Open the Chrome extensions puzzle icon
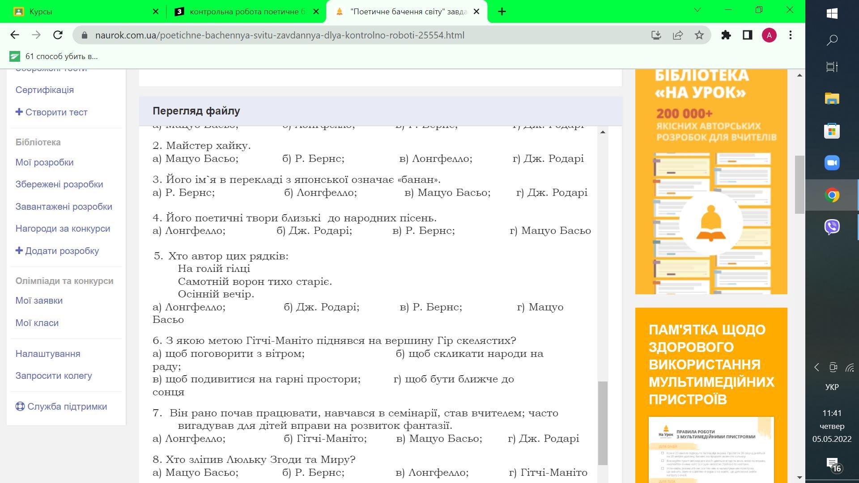Screen dimensions: 859x483 726,35
